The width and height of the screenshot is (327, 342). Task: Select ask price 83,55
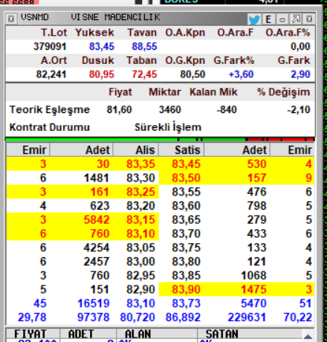coord(187,192)
